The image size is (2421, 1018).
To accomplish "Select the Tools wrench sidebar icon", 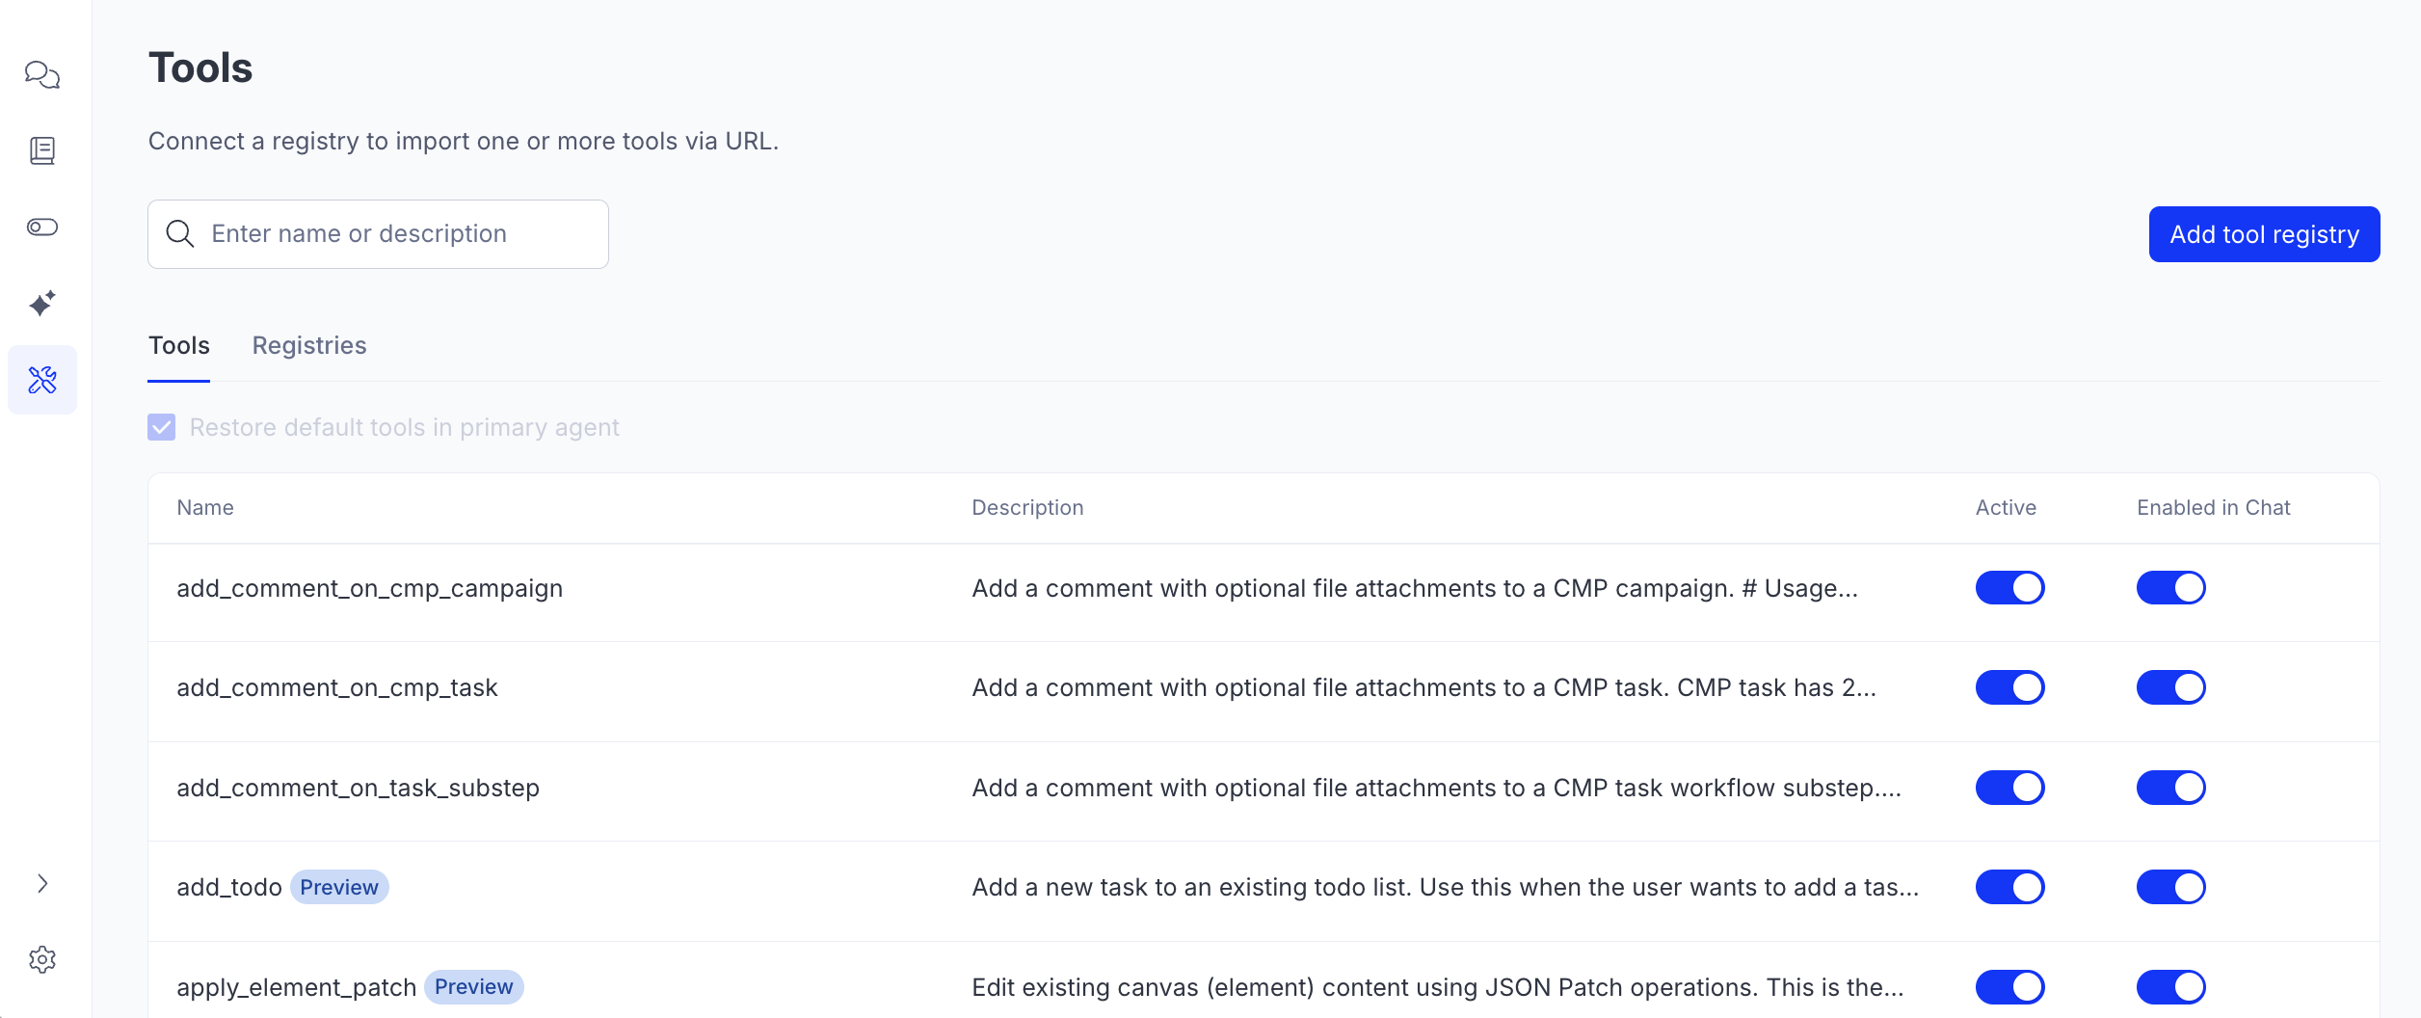I will pos(42,380).
